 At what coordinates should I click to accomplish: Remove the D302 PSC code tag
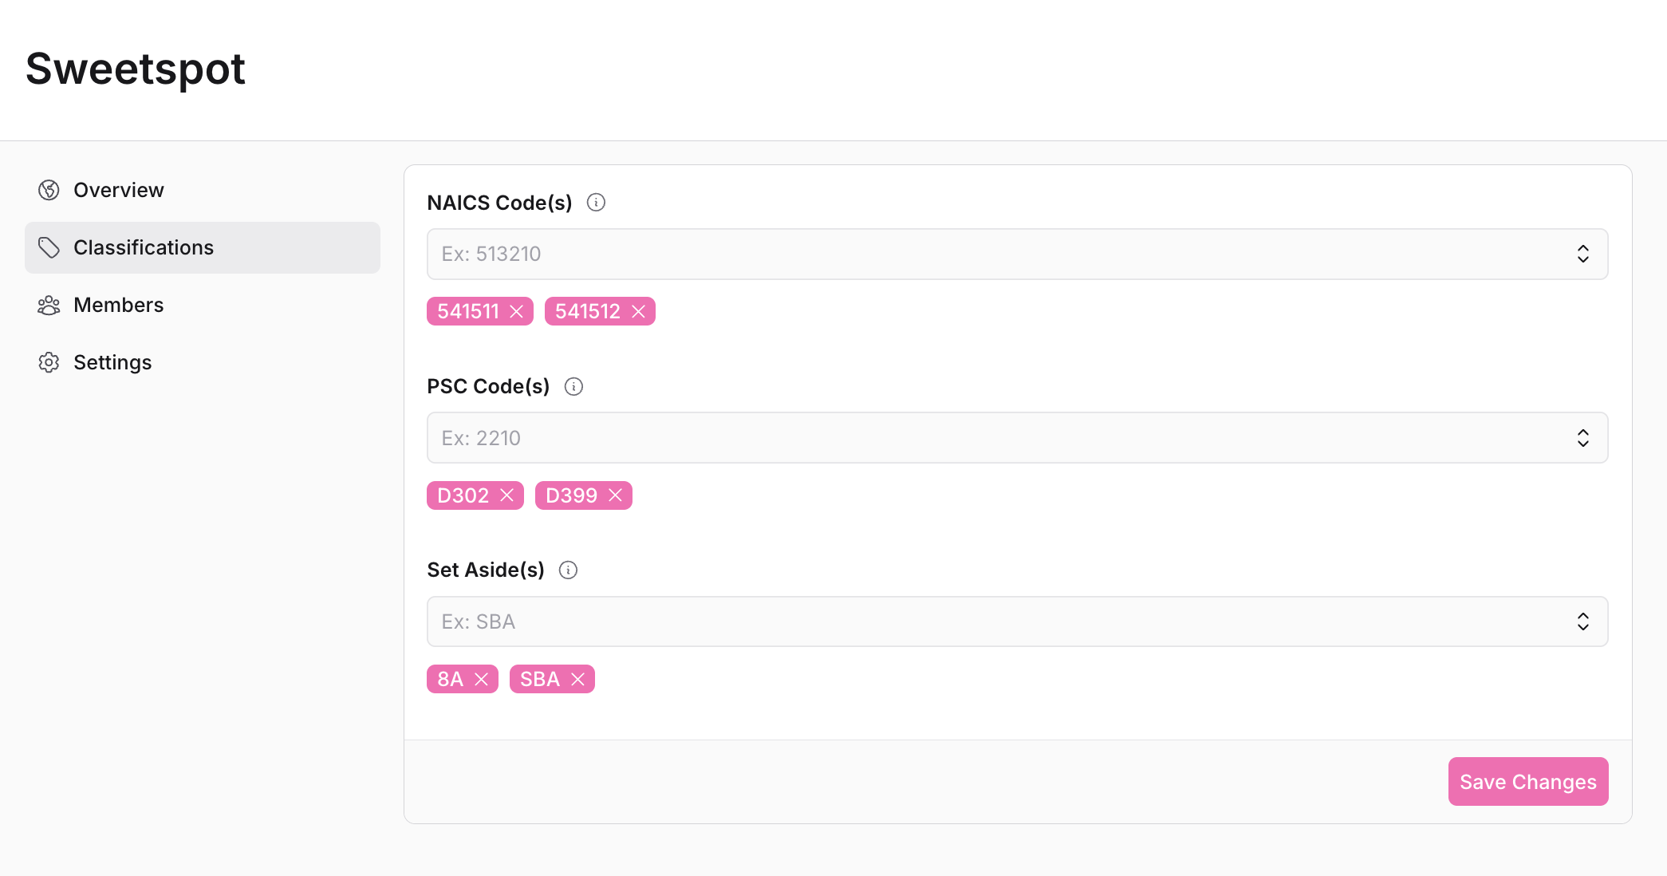507,495
